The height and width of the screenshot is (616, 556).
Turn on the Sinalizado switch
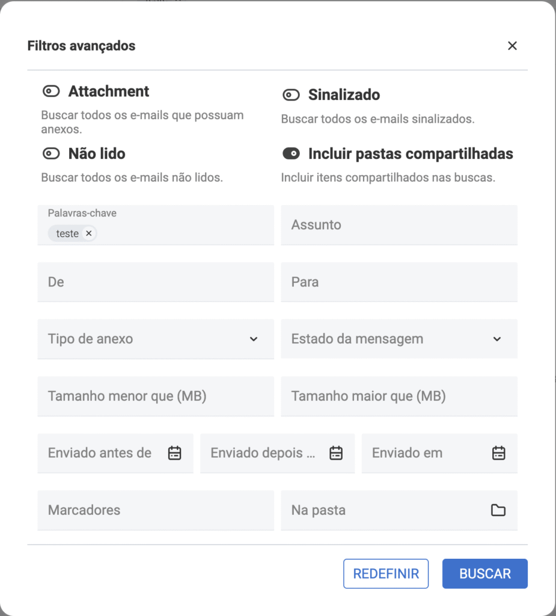(x=291, y=95)
